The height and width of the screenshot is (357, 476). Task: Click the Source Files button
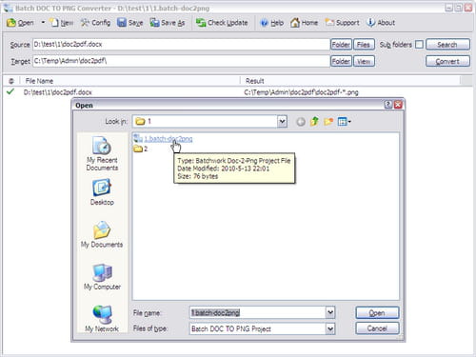pos(364,45)
